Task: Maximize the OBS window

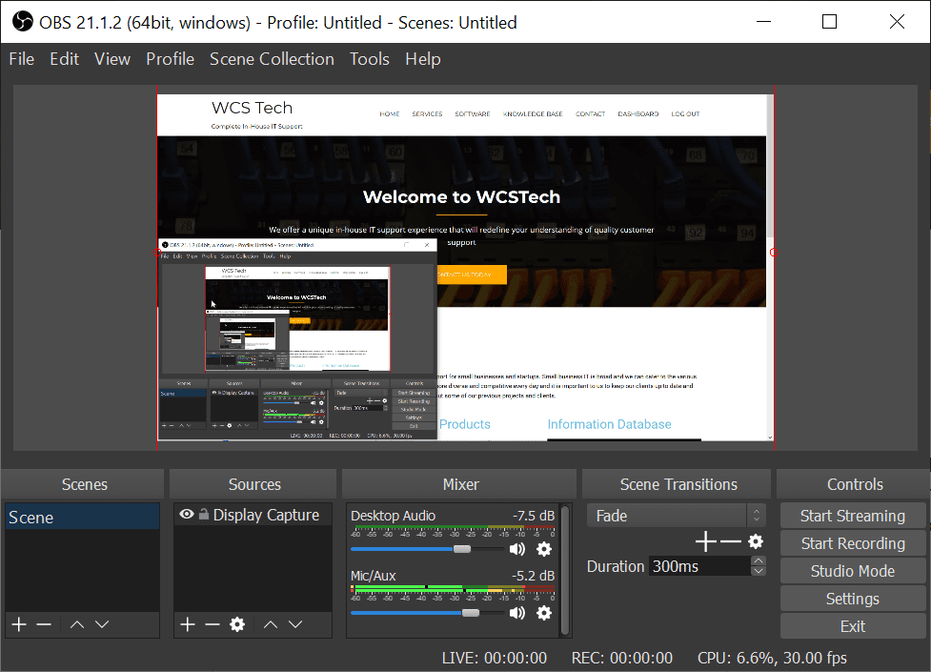Action: pos(829,22)
